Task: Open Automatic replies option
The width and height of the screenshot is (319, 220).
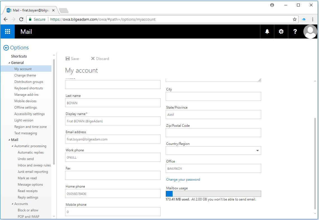Action: (30, 152)
